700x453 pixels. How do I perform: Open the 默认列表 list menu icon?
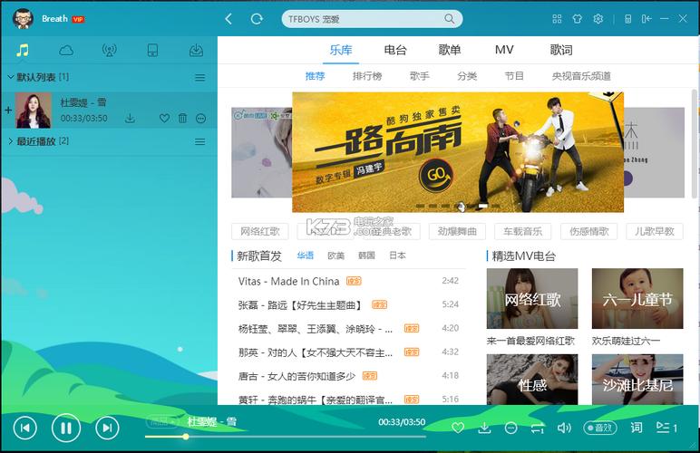tap(200, 78)
